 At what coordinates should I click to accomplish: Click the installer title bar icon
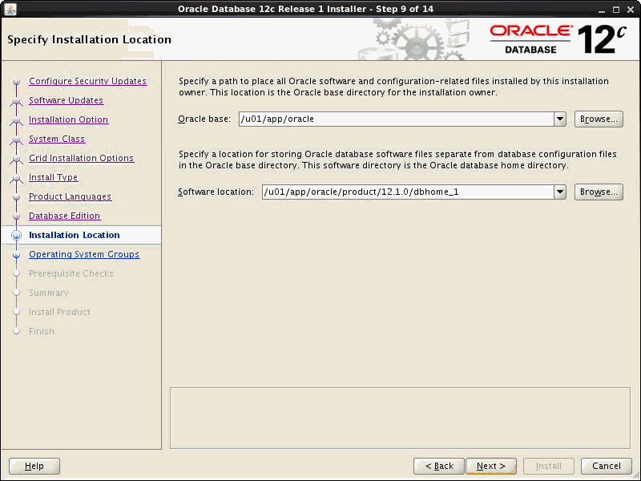click(x=11, y=9)
